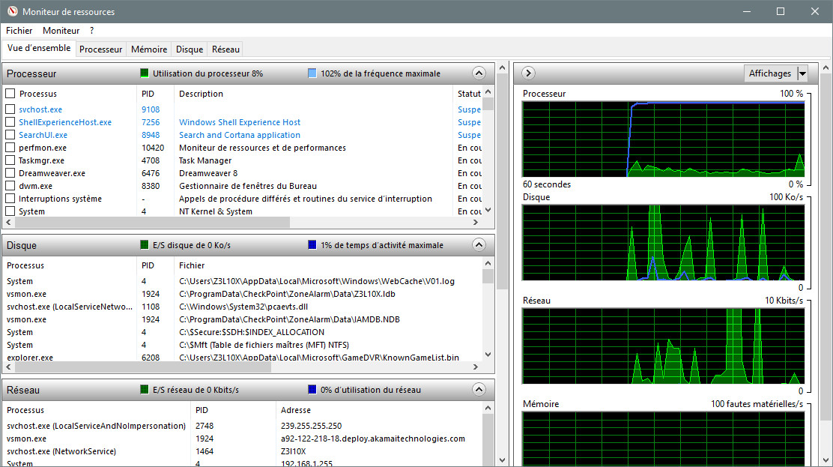Image resolution: width=833 pixels, height=467 pixels.
Task: Click the dark blue disk active time square
Action: pyautogui.click(x=312, y=244)
